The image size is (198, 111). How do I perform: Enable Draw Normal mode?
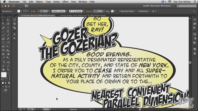pos(3,87)
